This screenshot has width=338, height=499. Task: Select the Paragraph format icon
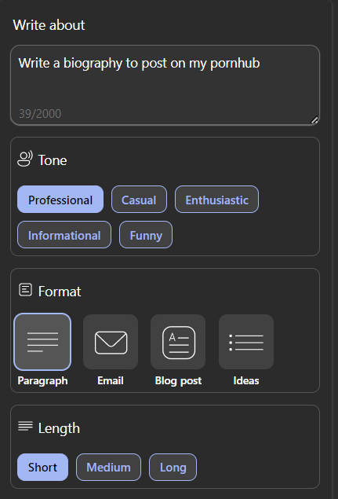click(x=42, y=342)
